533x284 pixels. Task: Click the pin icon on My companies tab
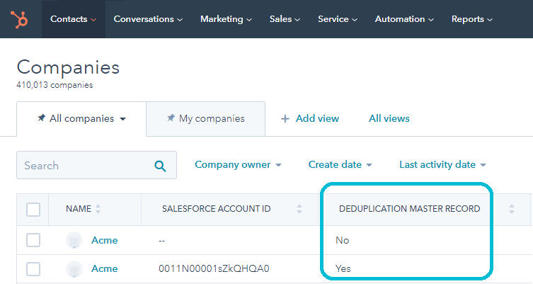pos(171,118)
